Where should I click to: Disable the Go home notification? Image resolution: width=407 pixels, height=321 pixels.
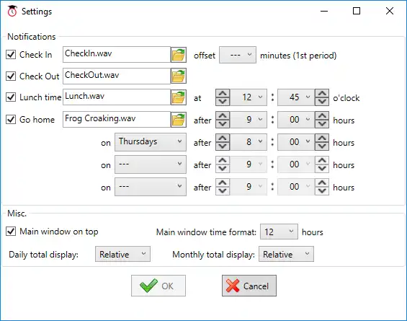11,120
